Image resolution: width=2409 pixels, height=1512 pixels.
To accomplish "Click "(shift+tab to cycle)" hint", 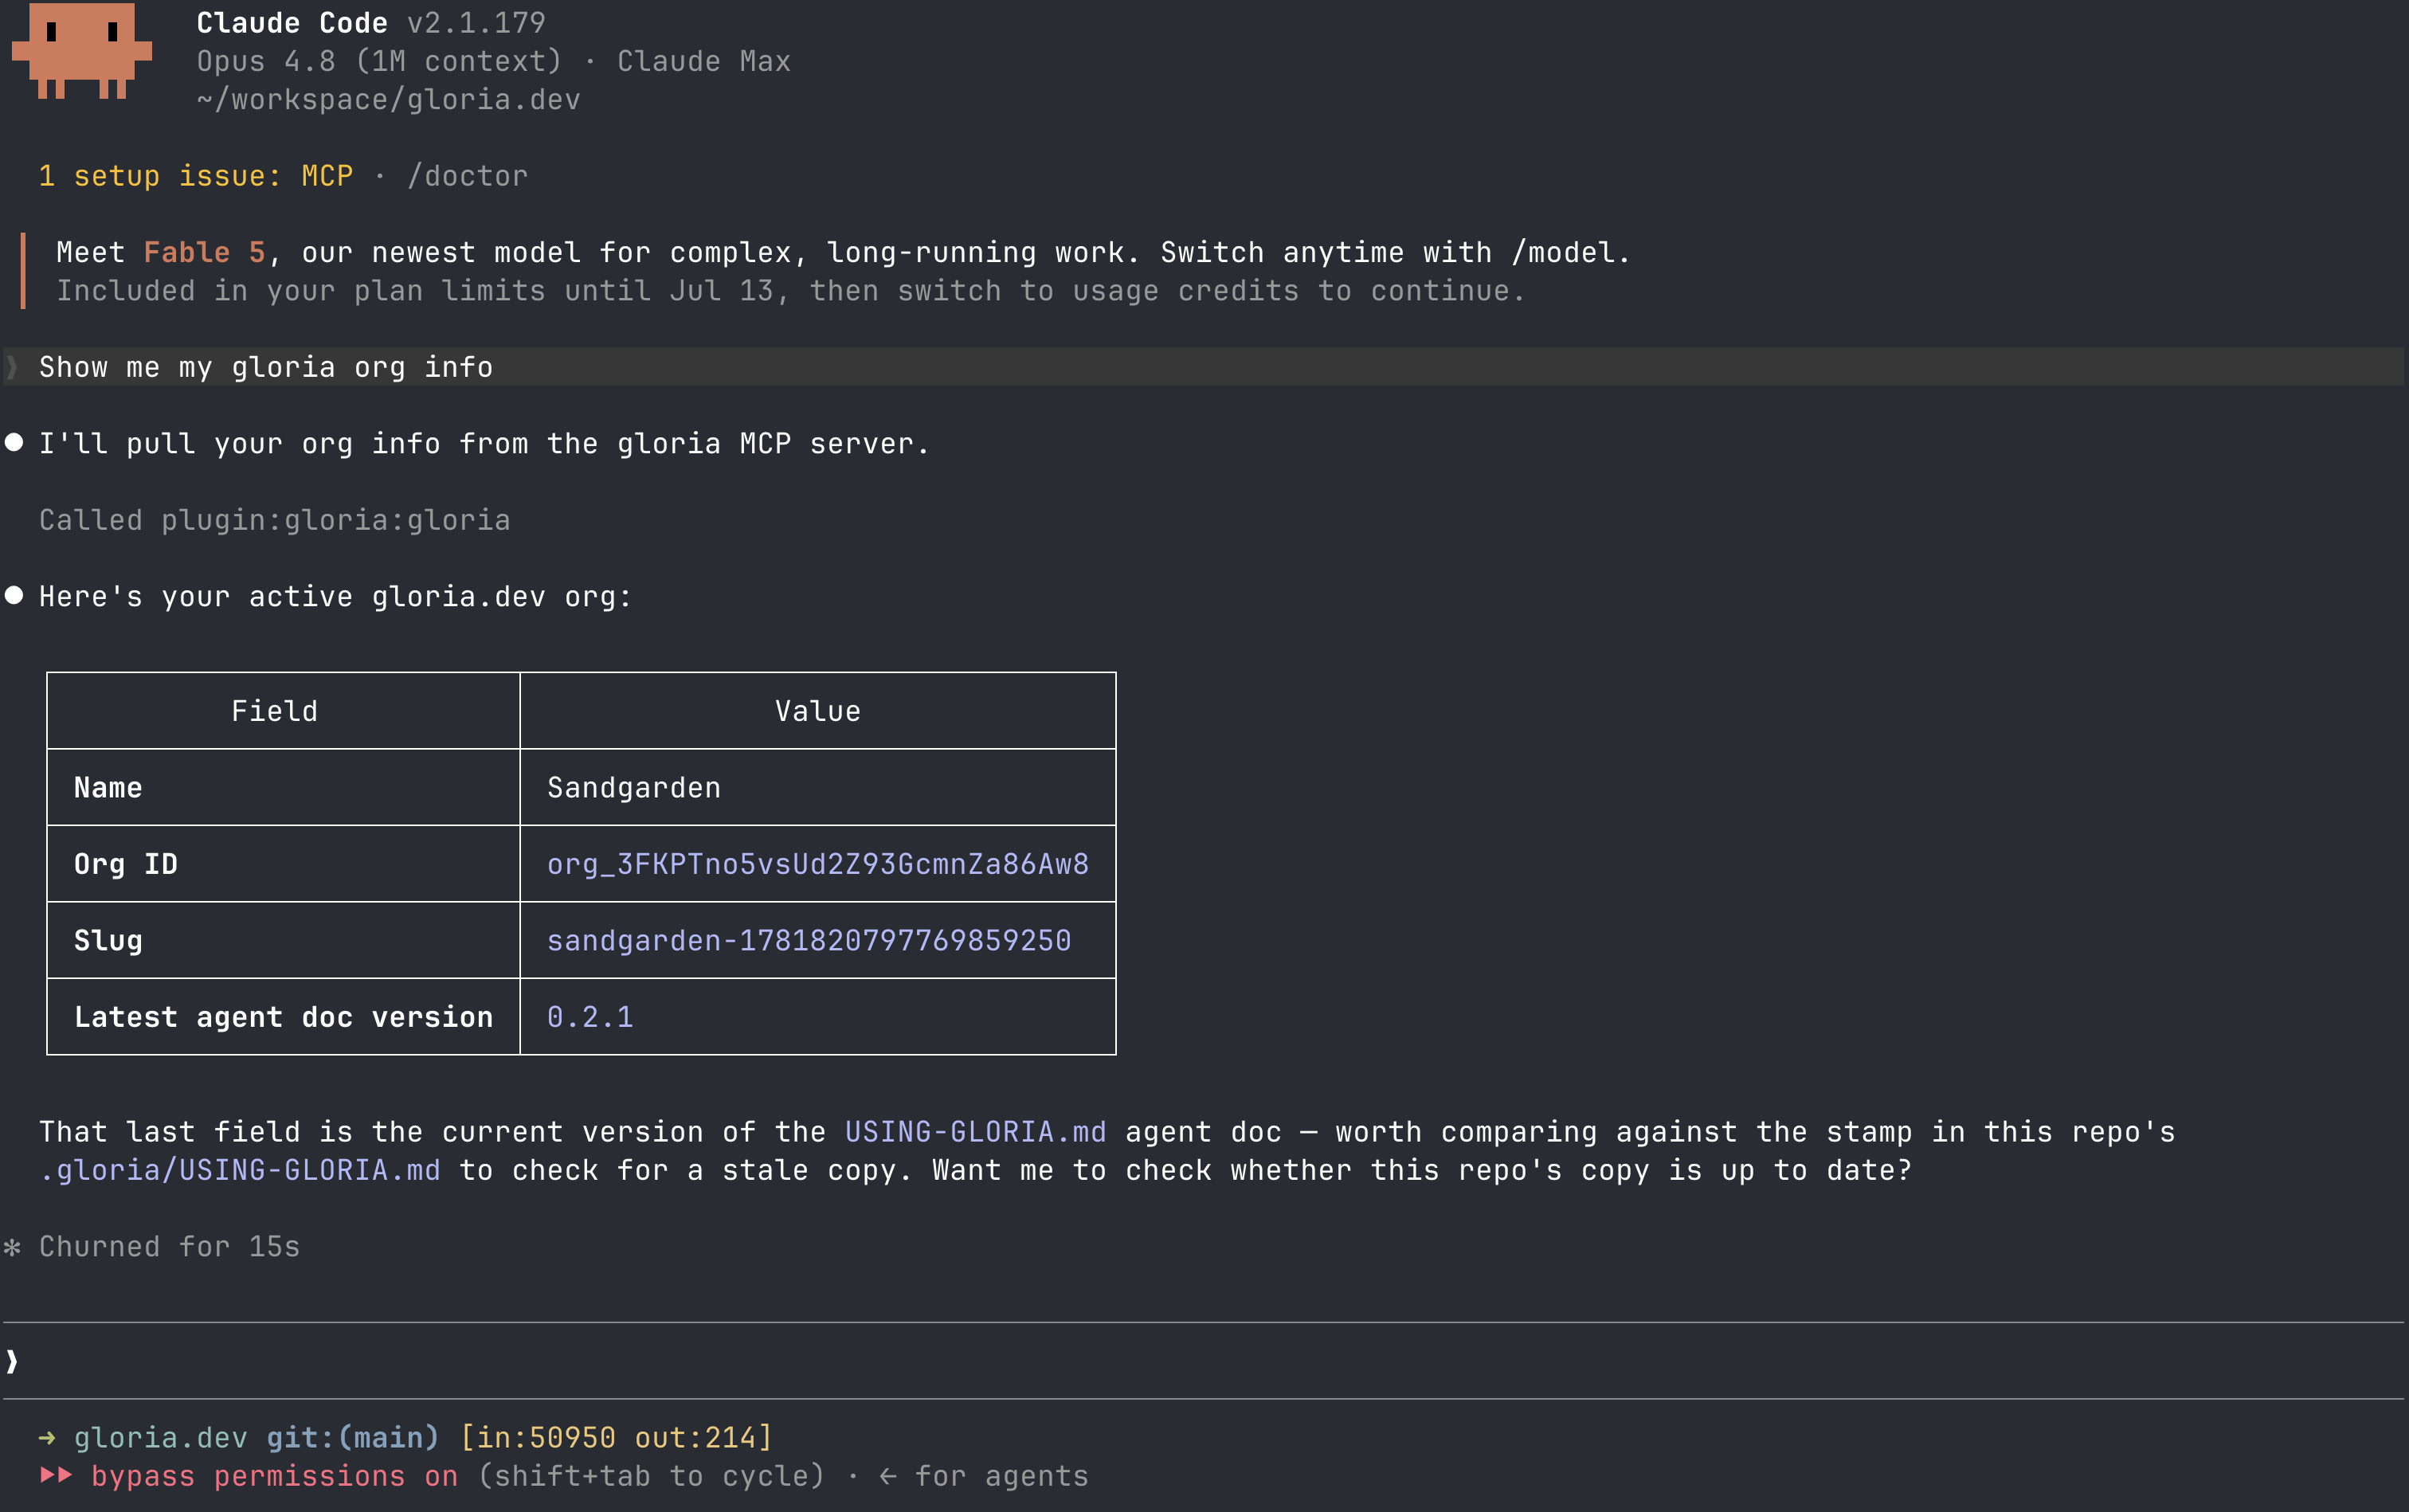I will 651,1476.
